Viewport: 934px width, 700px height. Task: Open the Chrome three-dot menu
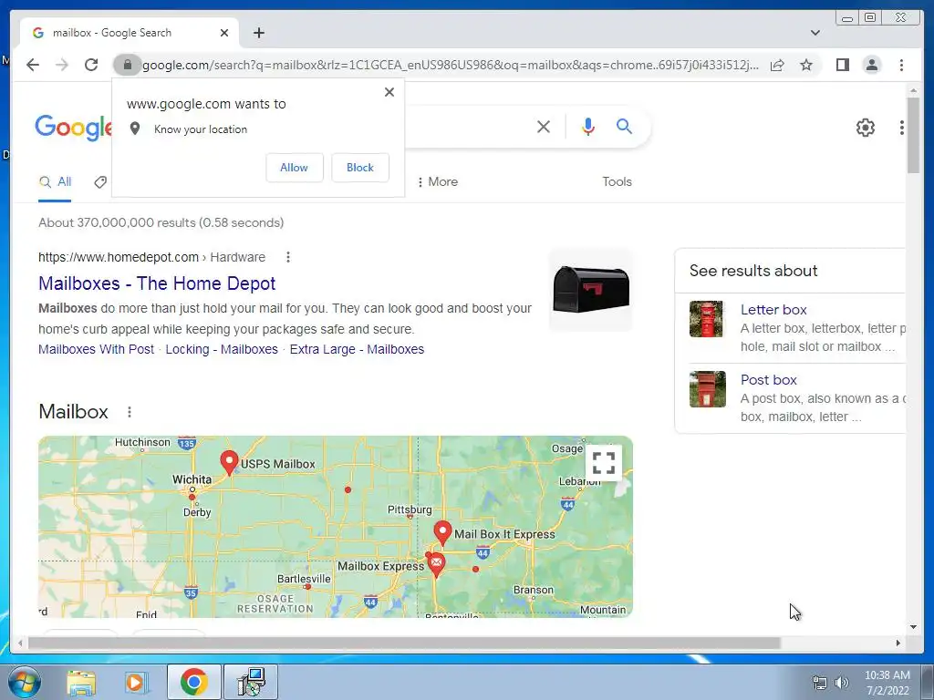[x=901, y=65]
